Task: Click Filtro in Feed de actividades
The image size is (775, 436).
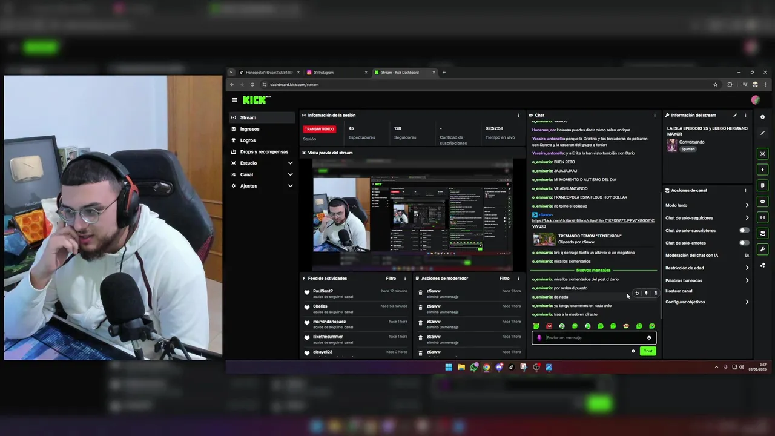Action: point(391,279)
